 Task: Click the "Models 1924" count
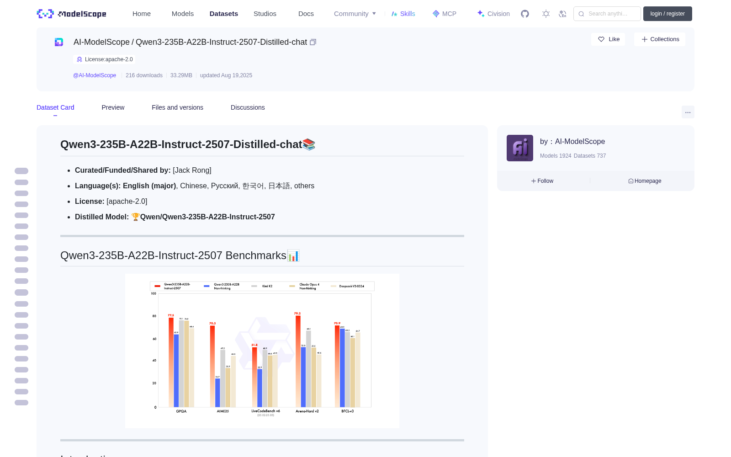[556, 156]
